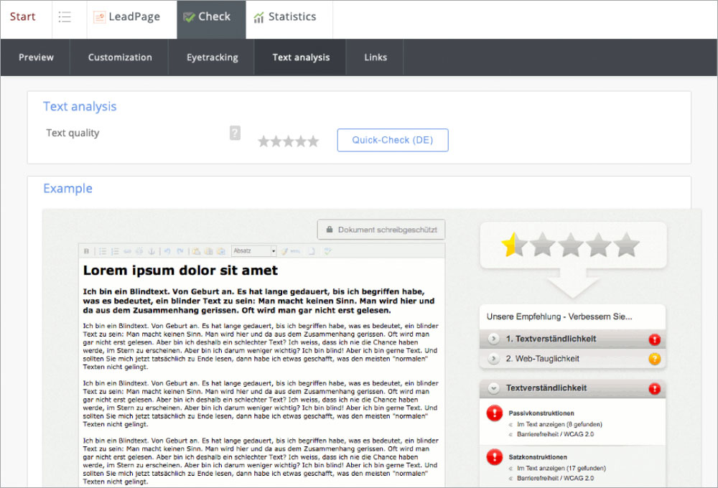
Task: Click the bulleted list icon in editor
Action: coord(103,251)
